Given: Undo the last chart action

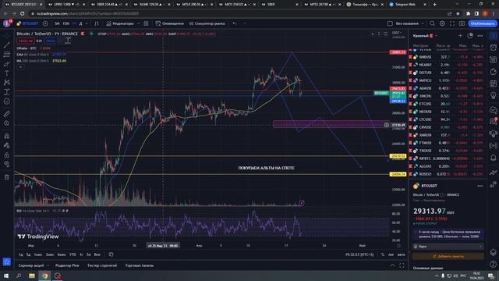Looking at the screenshot, I should tap(235, 23).
